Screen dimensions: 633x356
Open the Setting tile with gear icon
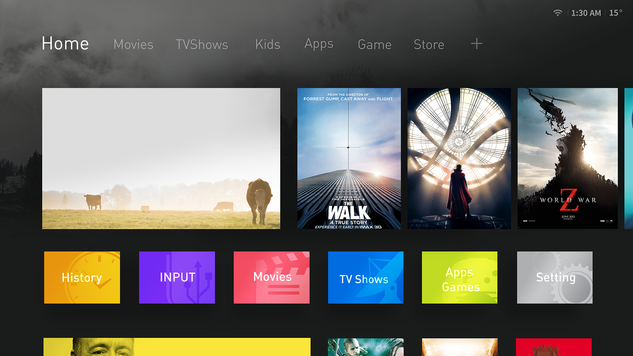pyautogui.click(x=555, y=277)
